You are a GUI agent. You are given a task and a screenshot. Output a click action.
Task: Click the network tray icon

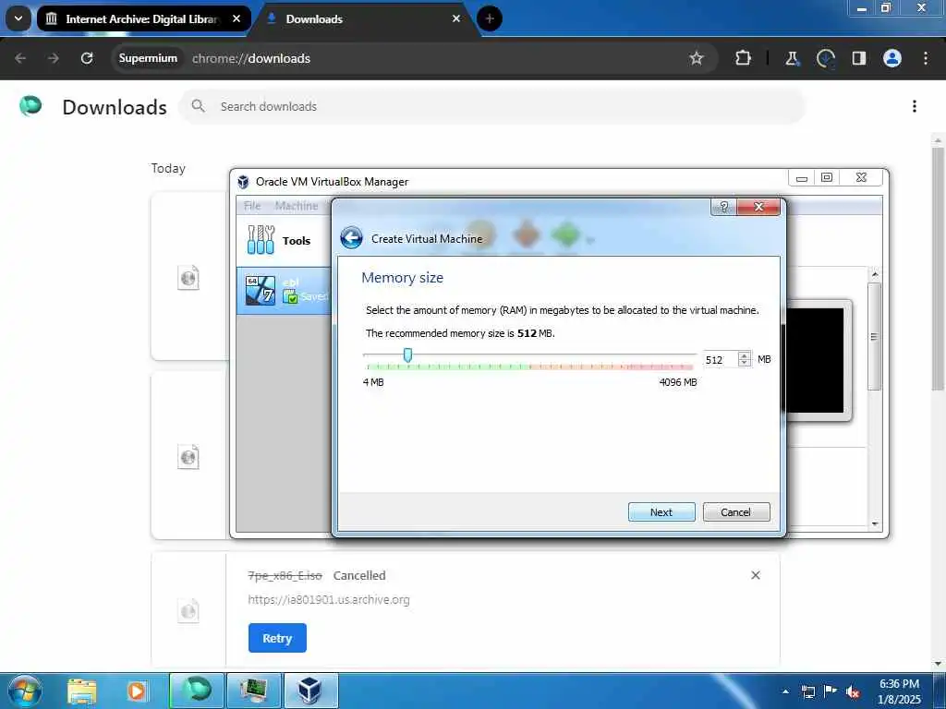(x=807, y=691)
